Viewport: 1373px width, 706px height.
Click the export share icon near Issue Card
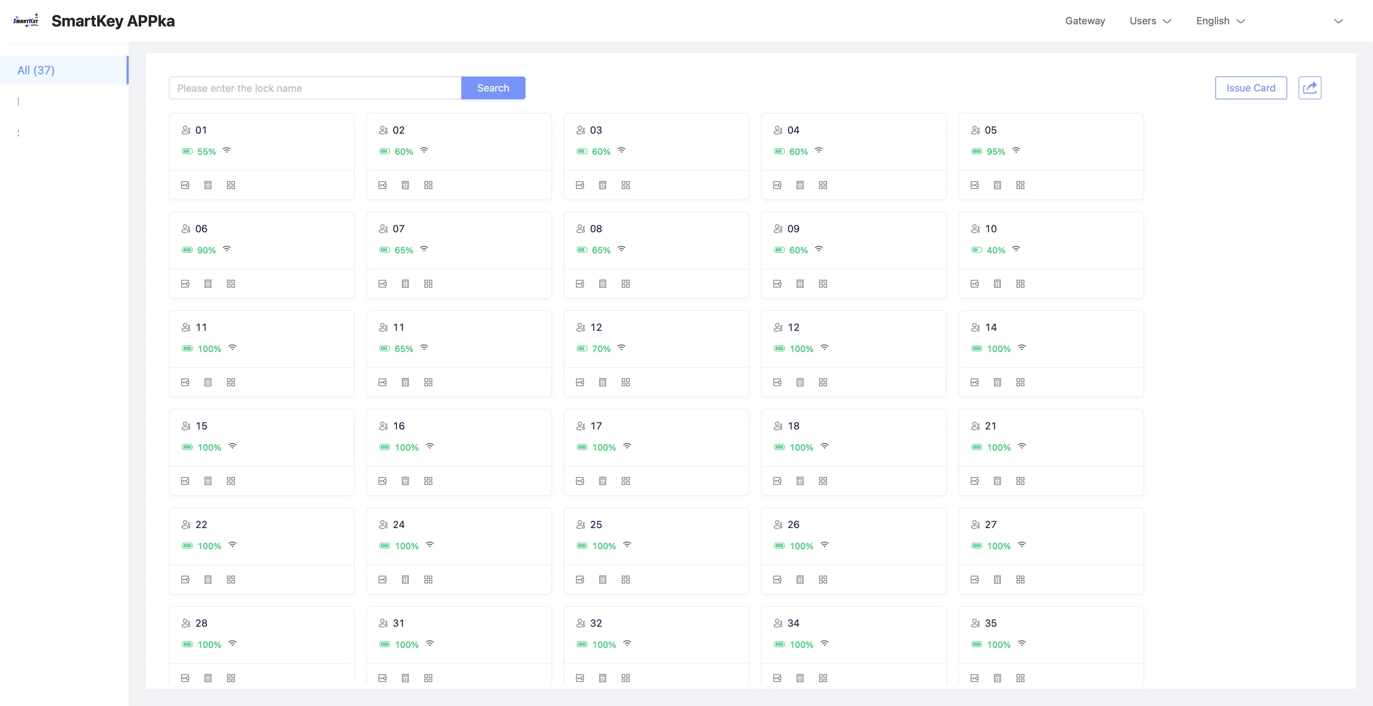click(1310, 87)
